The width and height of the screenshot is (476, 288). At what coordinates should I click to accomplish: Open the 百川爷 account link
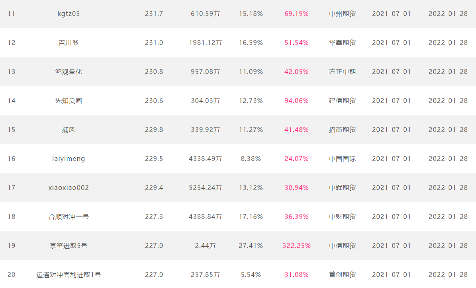tap(69, 43)
